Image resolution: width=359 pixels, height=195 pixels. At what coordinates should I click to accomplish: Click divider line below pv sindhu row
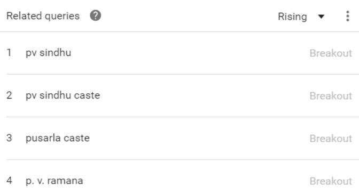click(x=183, y=74)
